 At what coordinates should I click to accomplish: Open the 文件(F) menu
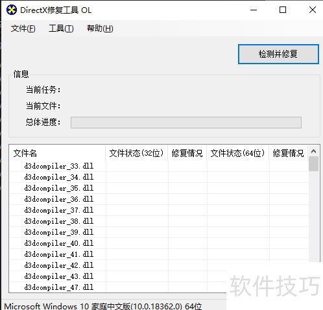coord(23,29)
